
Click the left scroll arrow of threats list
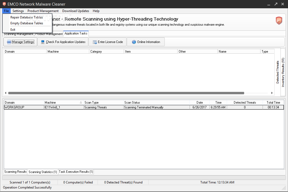point(6,93)
